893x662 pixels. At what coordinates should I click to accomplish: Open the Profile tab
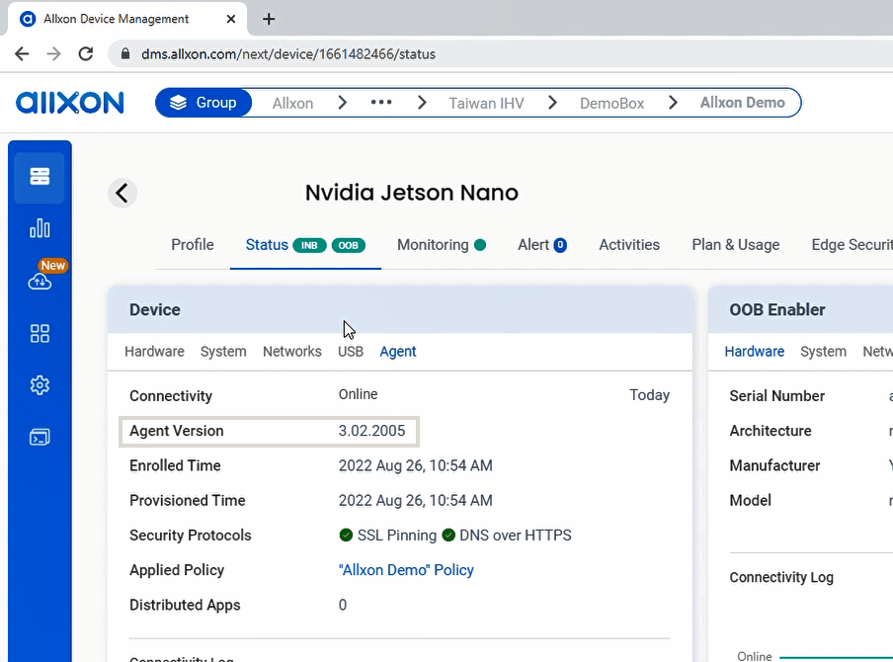[192, 244]
